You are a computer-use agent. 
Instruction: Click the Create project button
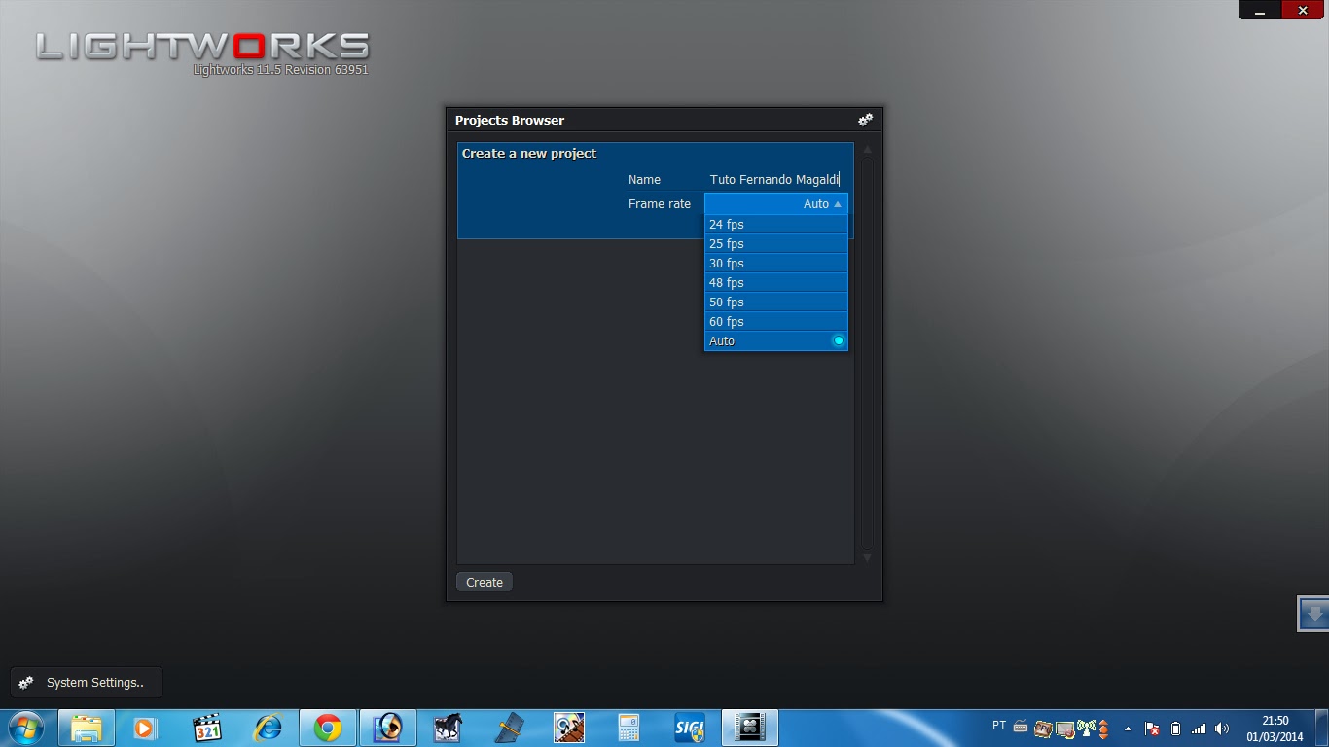coord(485,582)
